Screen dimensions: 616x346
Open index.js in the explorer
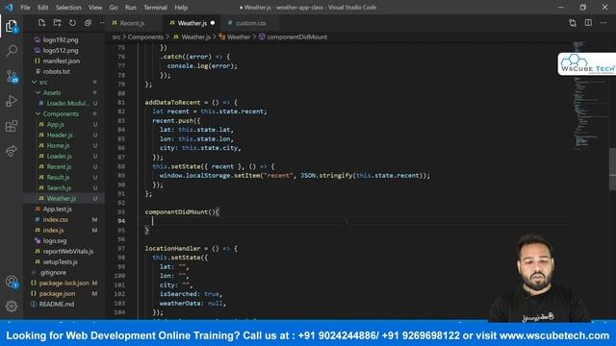coord(54,231)
